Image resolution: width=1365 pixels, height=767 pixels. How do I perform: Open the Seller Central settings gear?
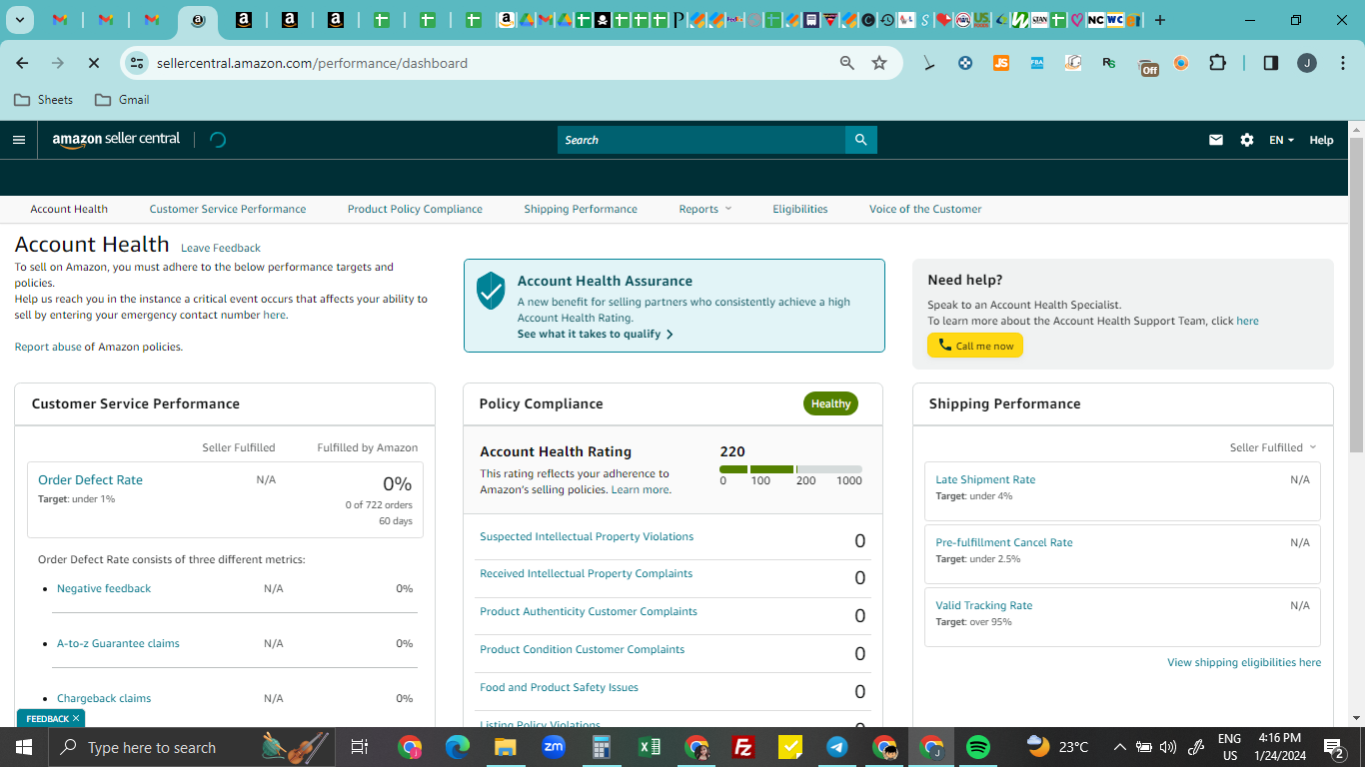tap(1247, 140)
